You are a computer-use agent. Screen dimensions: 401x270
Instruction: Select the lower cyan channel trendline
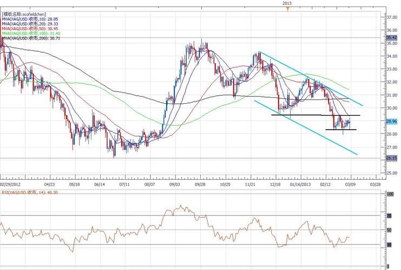tap(306, 127)
